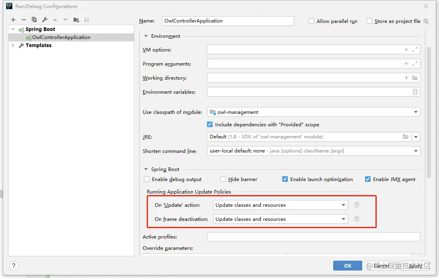Screen dimensions: 439x278
Task: Click the Copy Configuration icon
Action: 34,20
